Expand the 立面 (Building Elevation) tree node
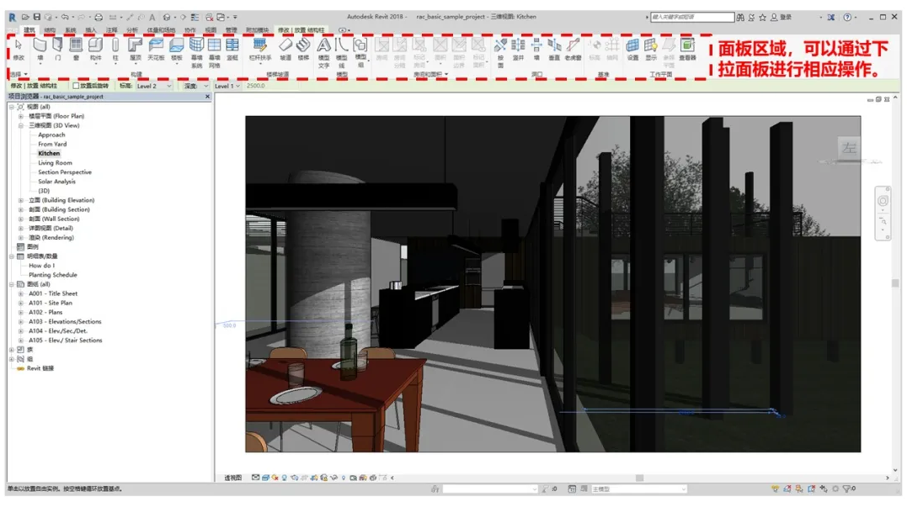Viewport: 907px width, 507px height. (x=21, y=200)
